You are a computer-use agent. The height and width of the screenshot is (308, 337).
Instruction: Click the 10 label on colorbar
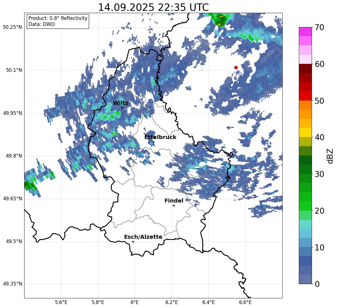[x=319, y=247]
